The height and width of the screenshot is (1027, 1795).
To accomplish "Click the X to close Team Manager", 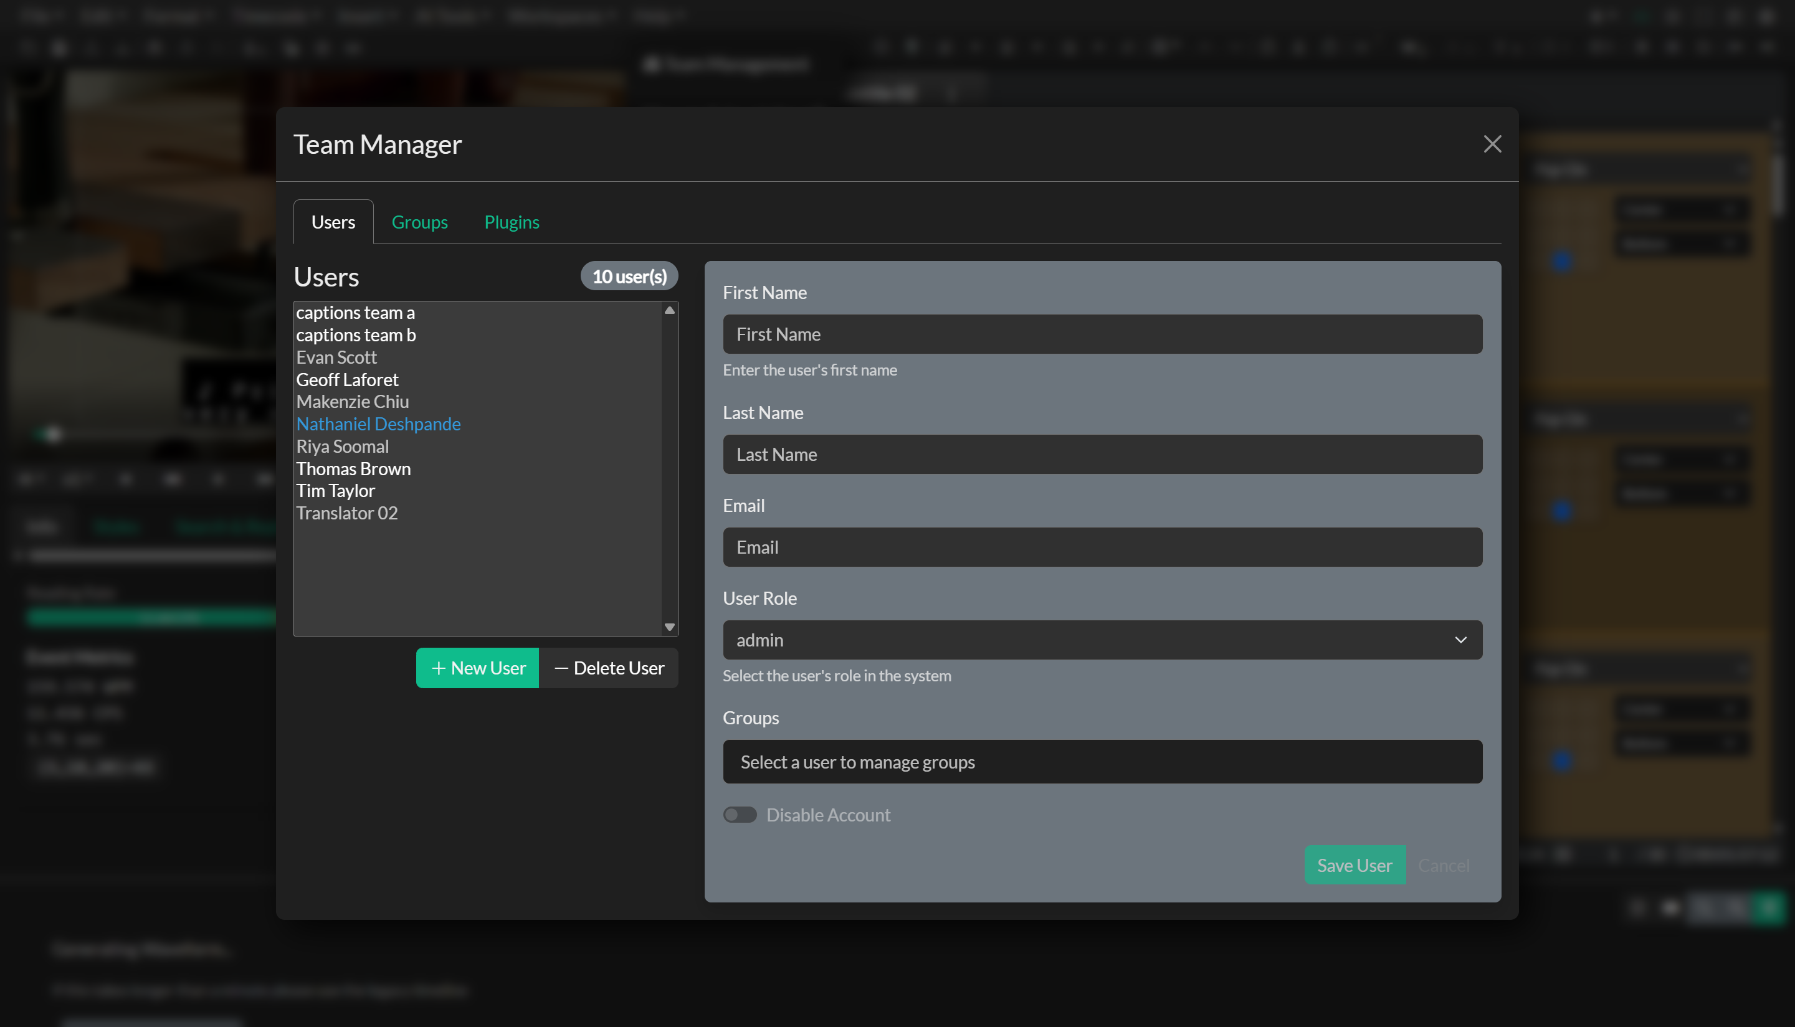I will point(1492,144).
